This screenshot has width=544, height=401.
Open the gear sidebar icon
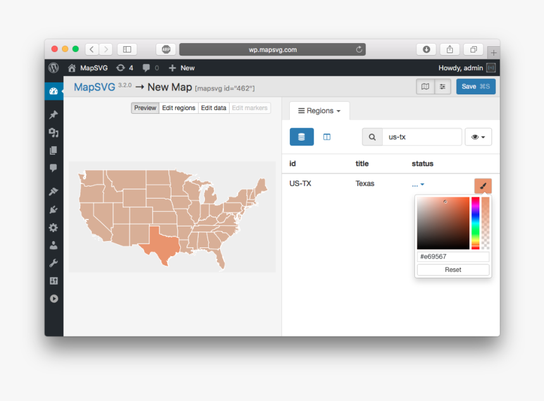click(53, 228)
